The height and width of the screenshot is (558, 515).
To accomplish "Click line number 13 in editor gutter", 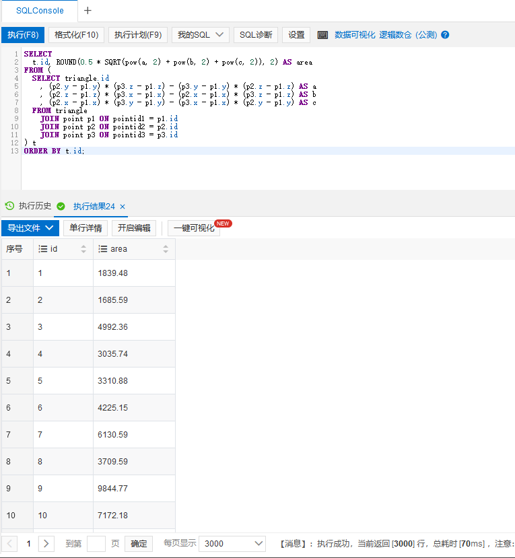I will pos(15,151).
